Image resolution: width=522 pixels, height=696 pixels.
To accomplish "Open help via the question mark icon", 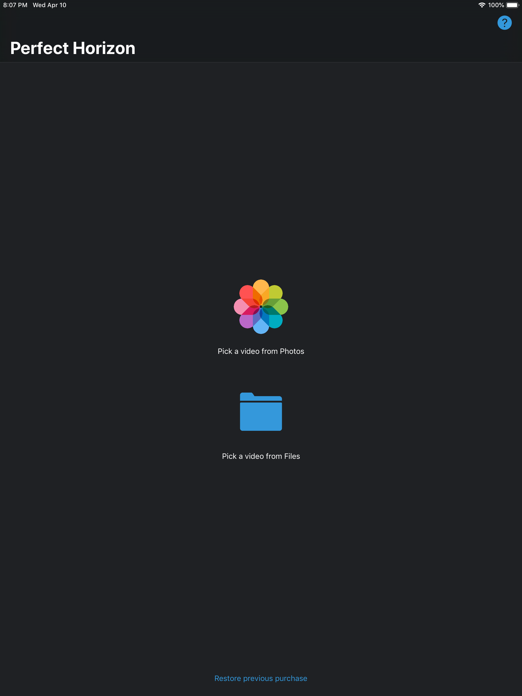I will 504,23.
